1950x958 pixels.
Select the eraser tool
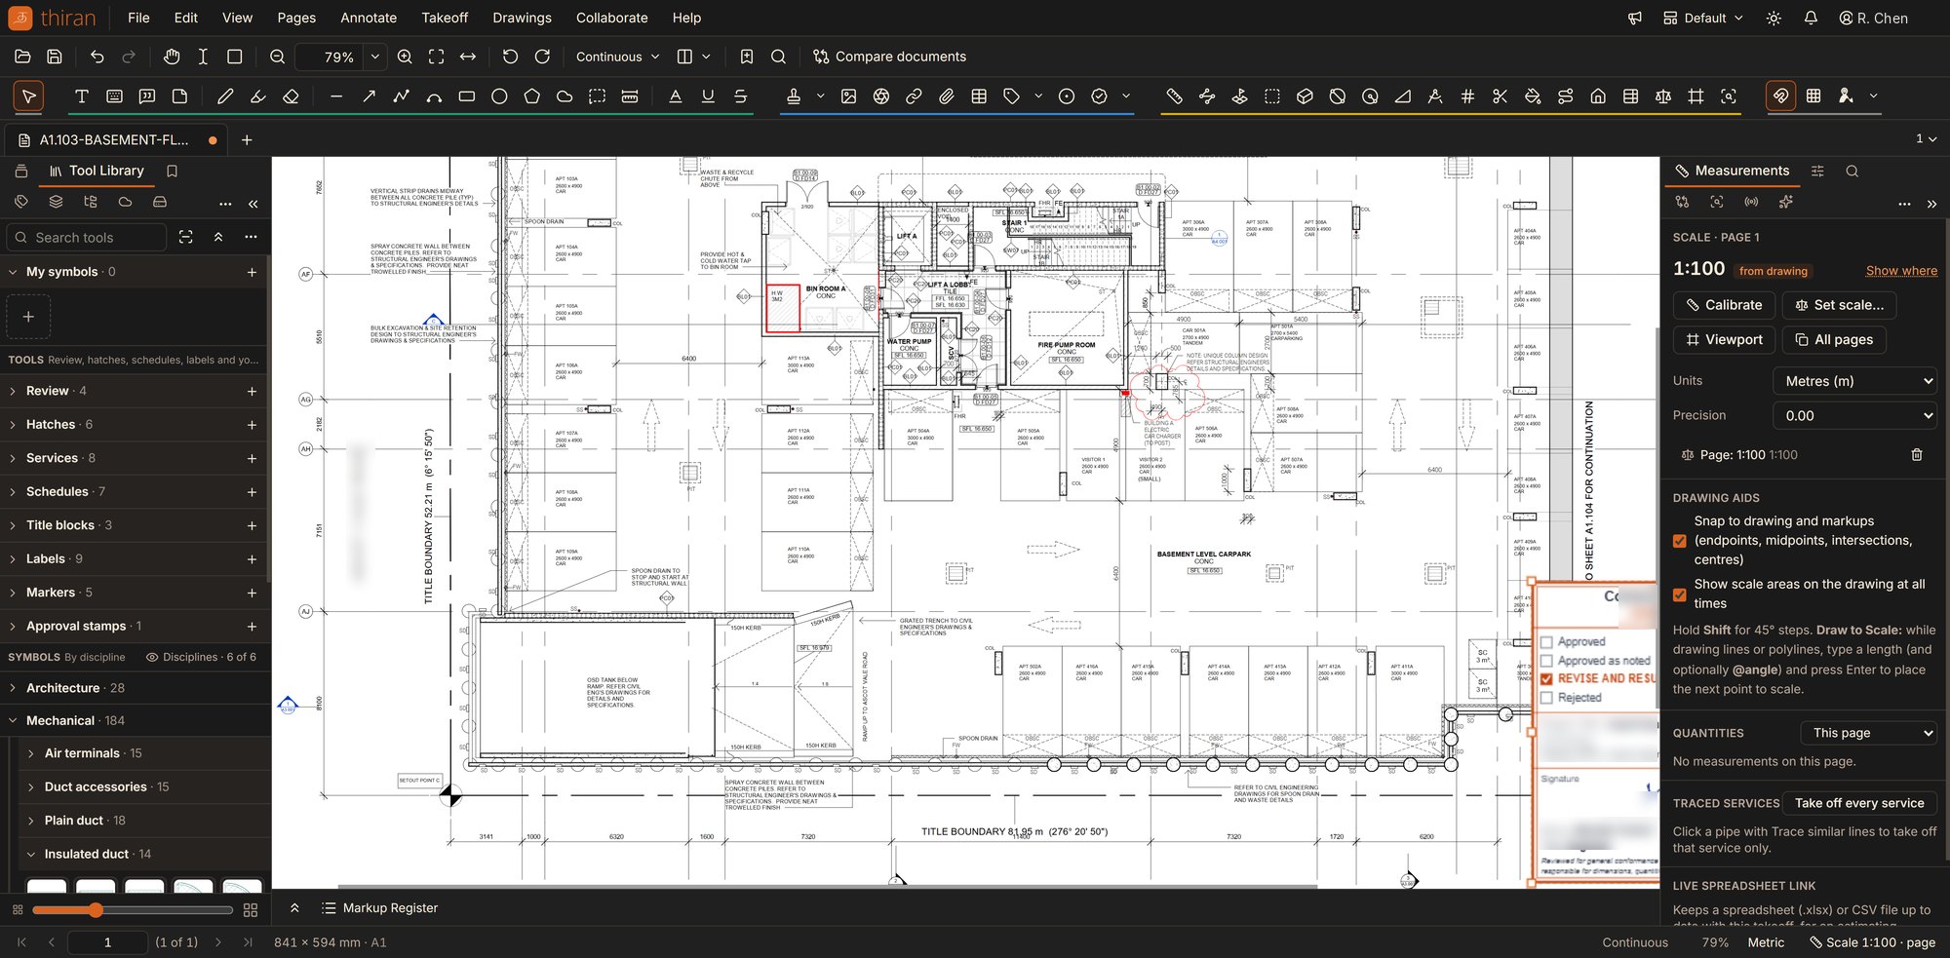click(291, 96)
